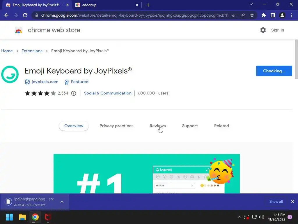Open Windows Start menu
Viewport: 298px width, 224px height.
[x=9, y=217]
